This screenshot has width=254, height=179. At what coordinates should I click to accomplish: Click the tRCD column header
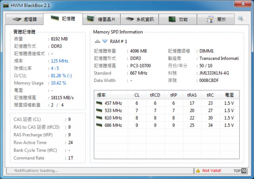point(155,95)
